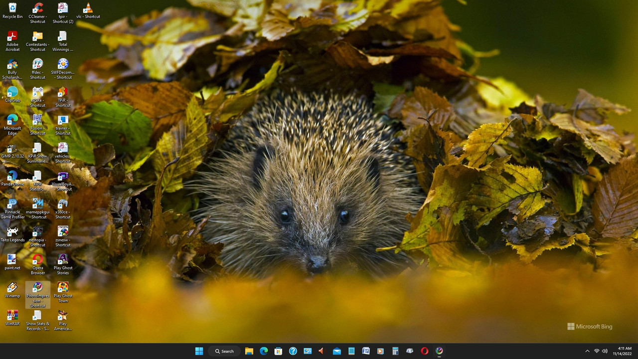Select the SWFDecomp shortcut icon

(x=63, y=69)
